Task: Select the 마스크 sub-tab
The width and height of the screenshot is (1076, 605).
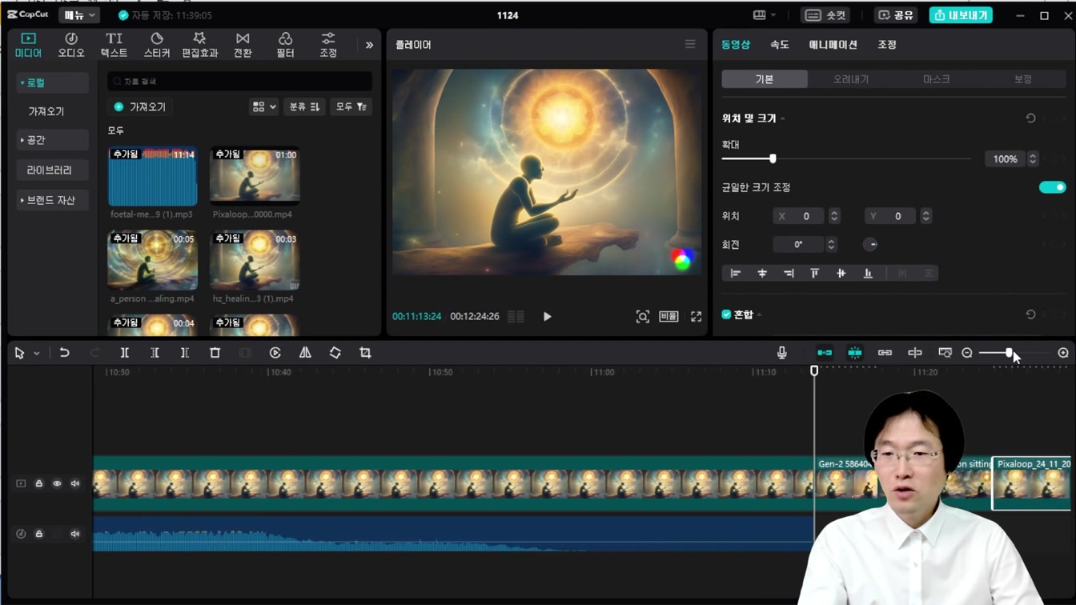Action: click(936, 79)
